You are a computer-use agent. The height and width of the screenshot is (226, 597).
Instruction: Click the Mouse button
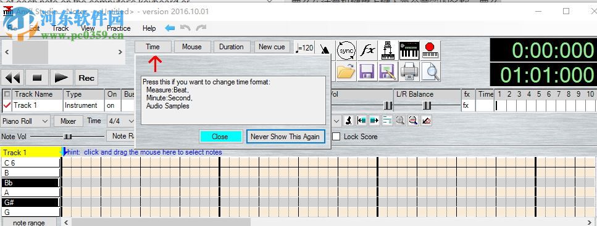click(192, 47)
